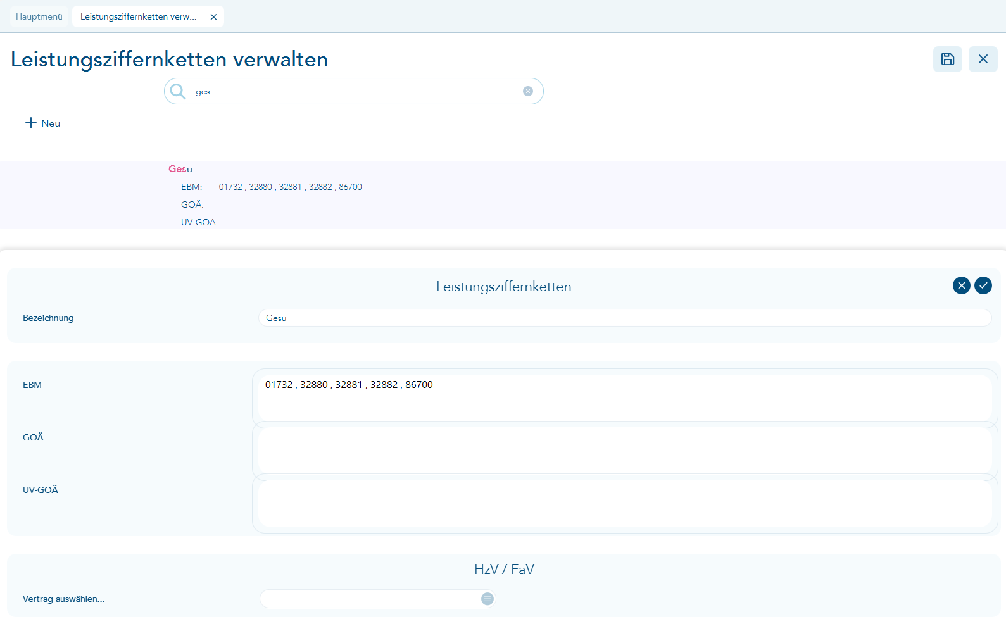This screenshot has width=1006, height=631.
Task: Click the Leistungsziffernketten section heading
Action: tap(504, 286)
